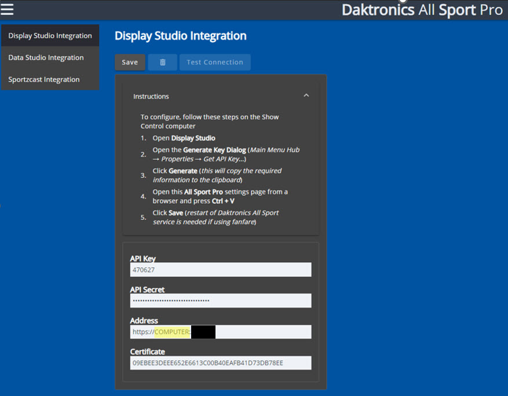Click the Certificate label text

click(148, 352)
